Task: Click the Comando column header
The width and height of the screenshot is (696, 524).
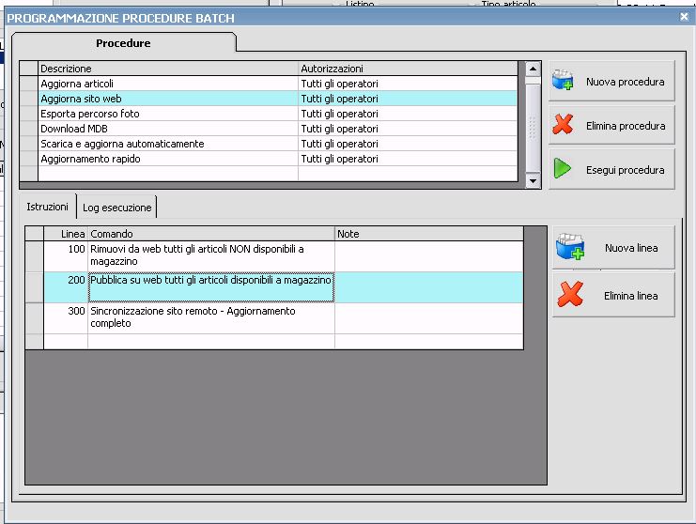Action: [x=211, y=234]
